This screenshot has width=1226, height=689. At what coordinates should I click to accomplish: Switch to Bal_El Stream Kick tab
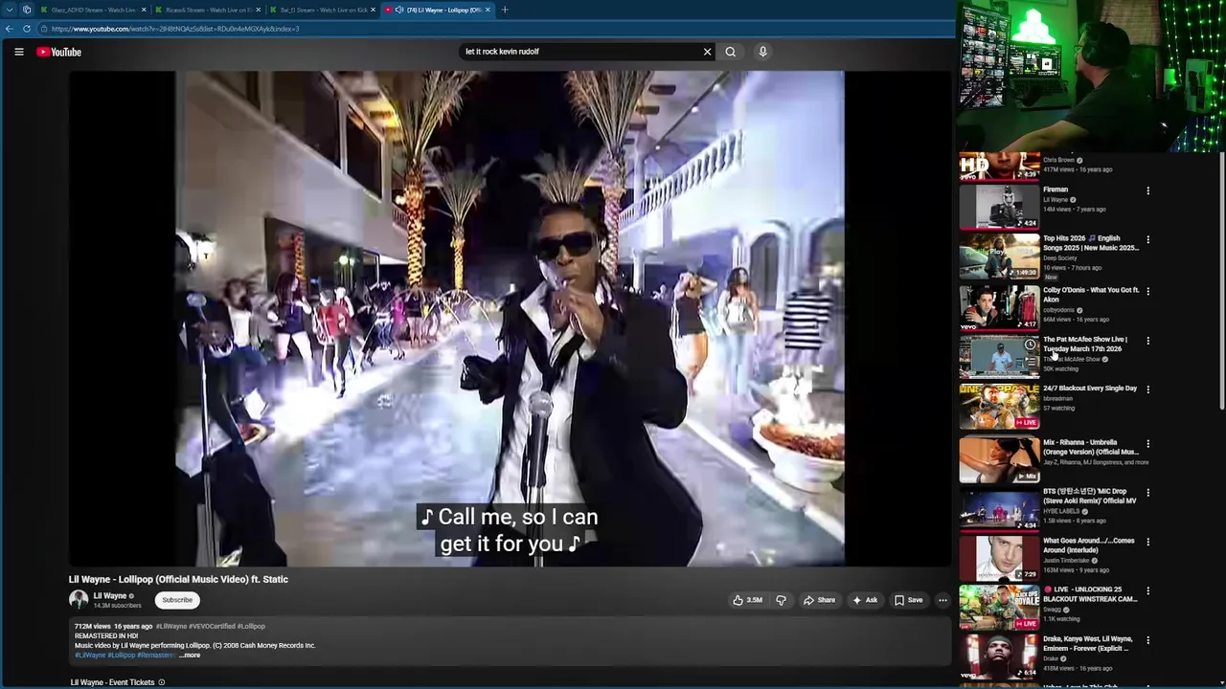pyautogui.click(x=323, y=10)
